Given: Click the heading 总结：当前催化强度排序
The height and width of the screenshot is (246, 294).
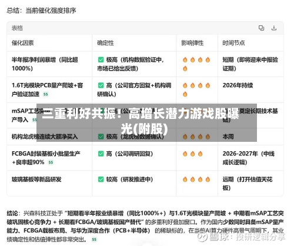Looking at the screenshot, I should click(41, 10).
